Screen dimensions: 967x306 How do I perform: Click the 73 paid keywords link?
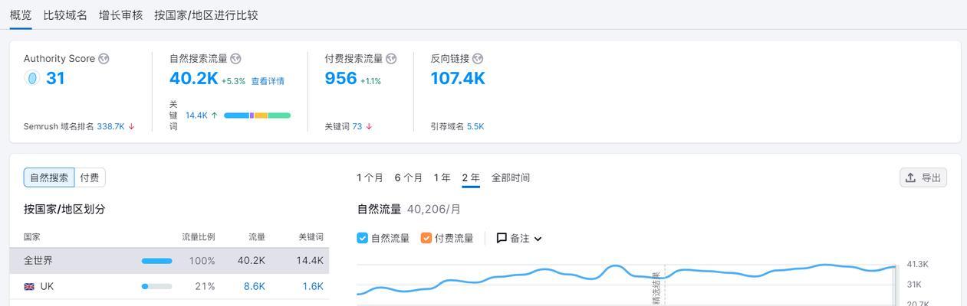(x=357, y=127)
